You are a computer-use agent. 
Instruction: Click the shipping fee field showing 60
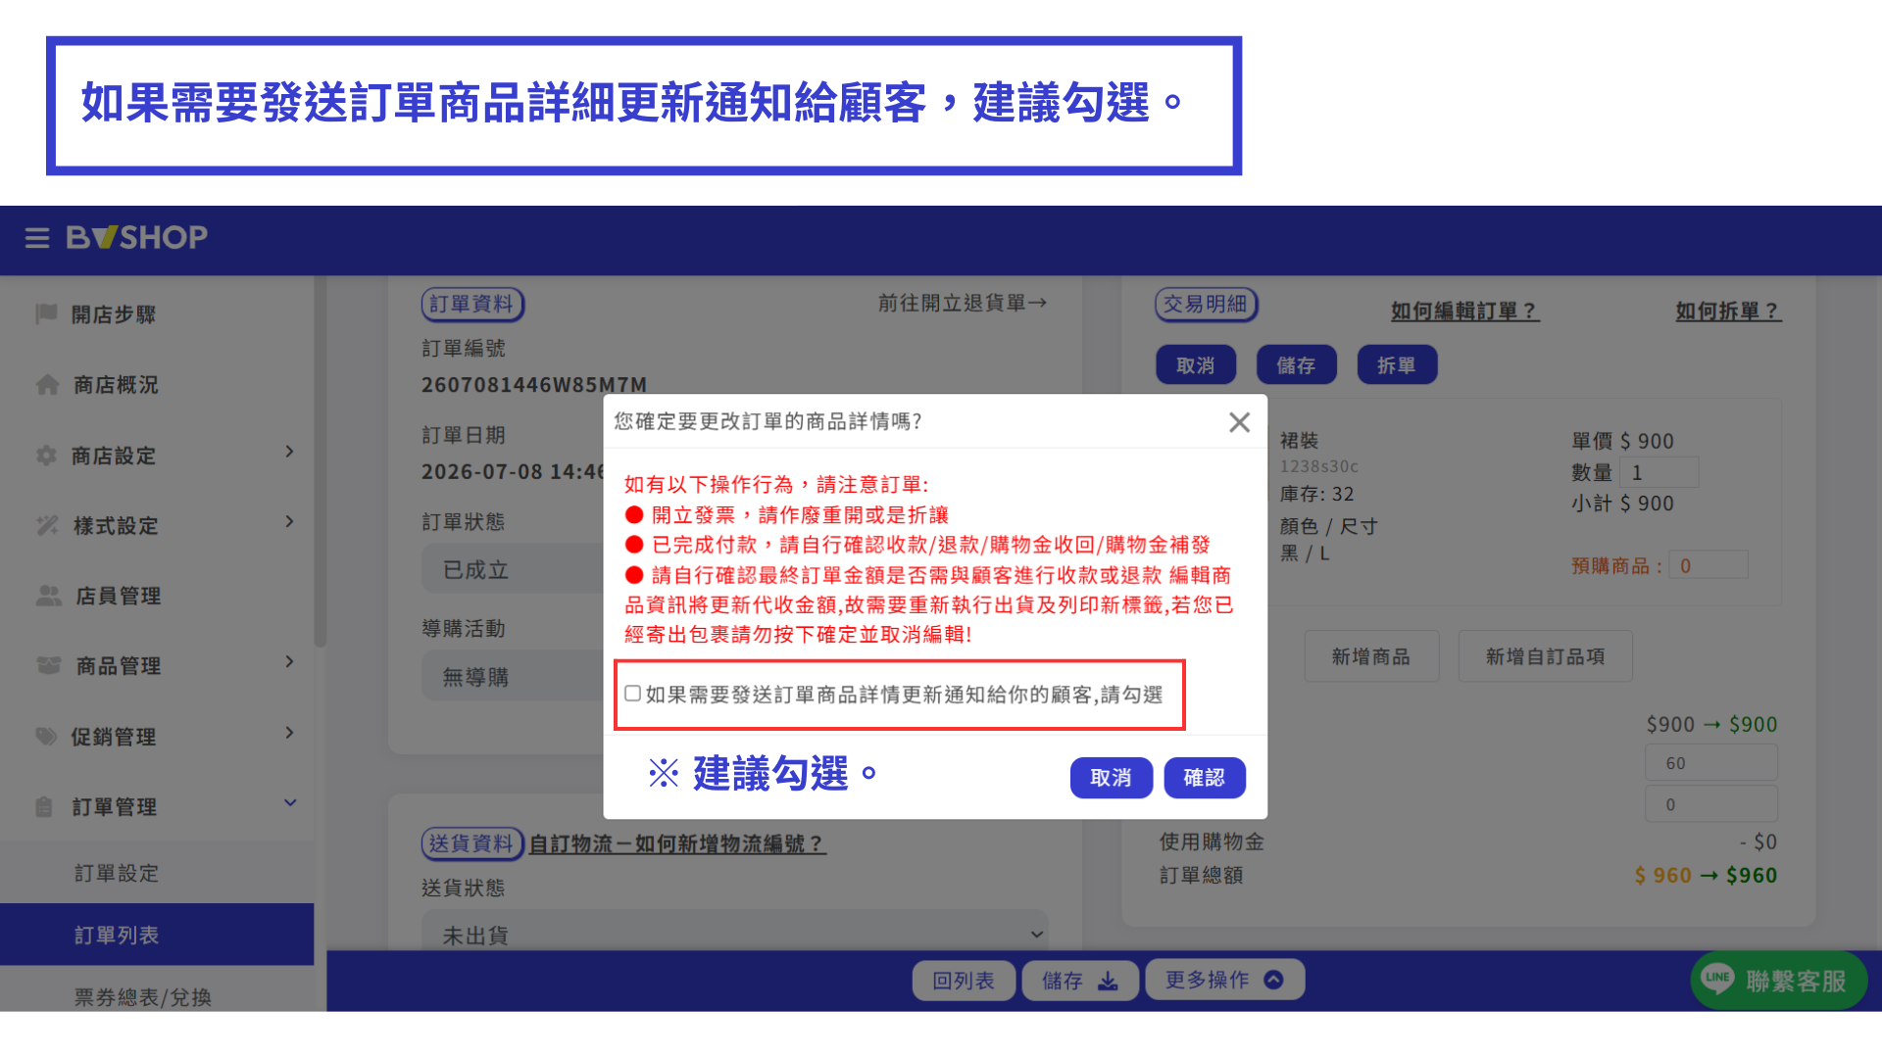tap(1711, 763)
